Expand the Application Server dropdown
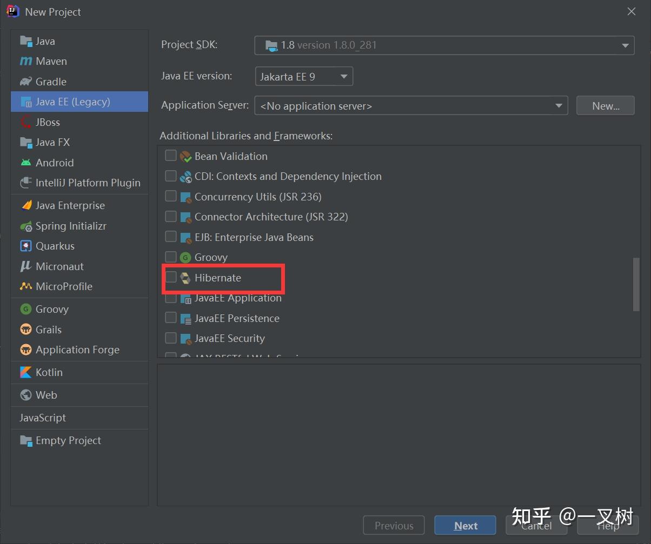Screen dimensions: 651x544 click(x=559, y=105)
